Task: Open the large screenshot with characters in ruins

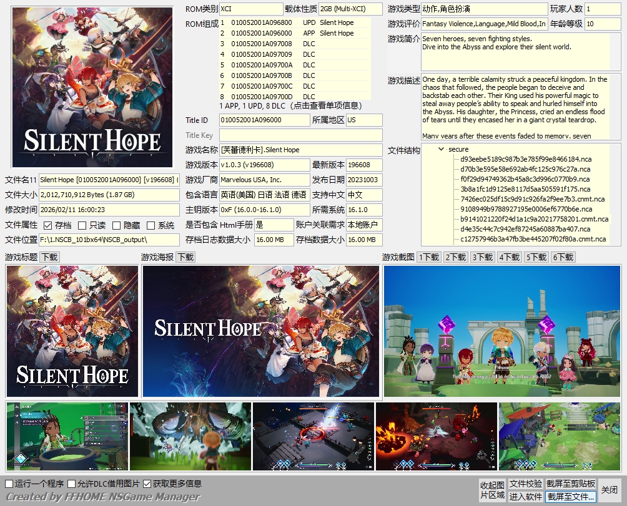Action: [502, 331]
